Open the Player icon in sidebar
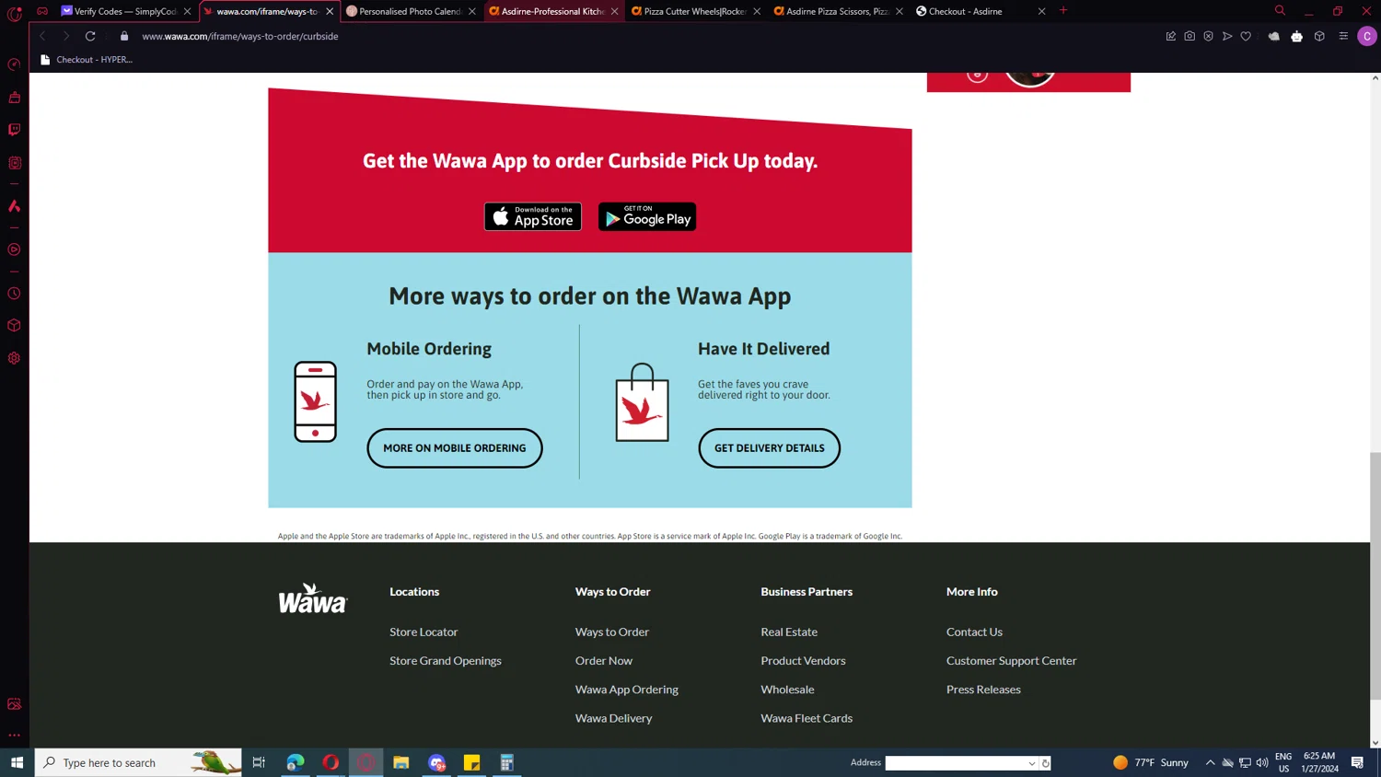This screenshot has width=1381, height=777. [x=15, y=249]
